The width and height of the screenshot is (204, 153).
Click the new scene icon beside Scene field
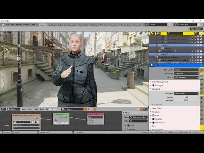169,25
